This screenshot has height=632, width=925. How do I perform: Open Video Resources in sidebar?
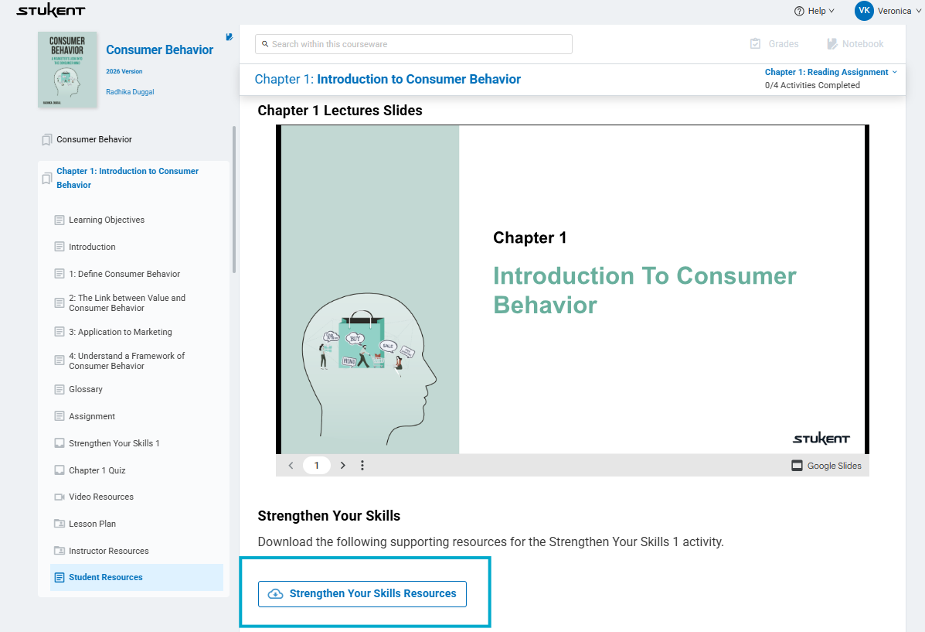coord(100,497)
